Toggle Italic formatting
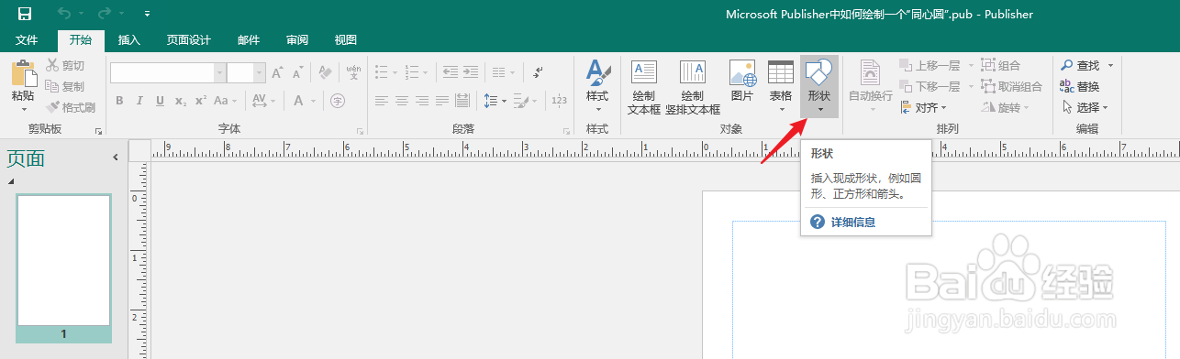Screen dimensions: 1180x359 (139, 101)
